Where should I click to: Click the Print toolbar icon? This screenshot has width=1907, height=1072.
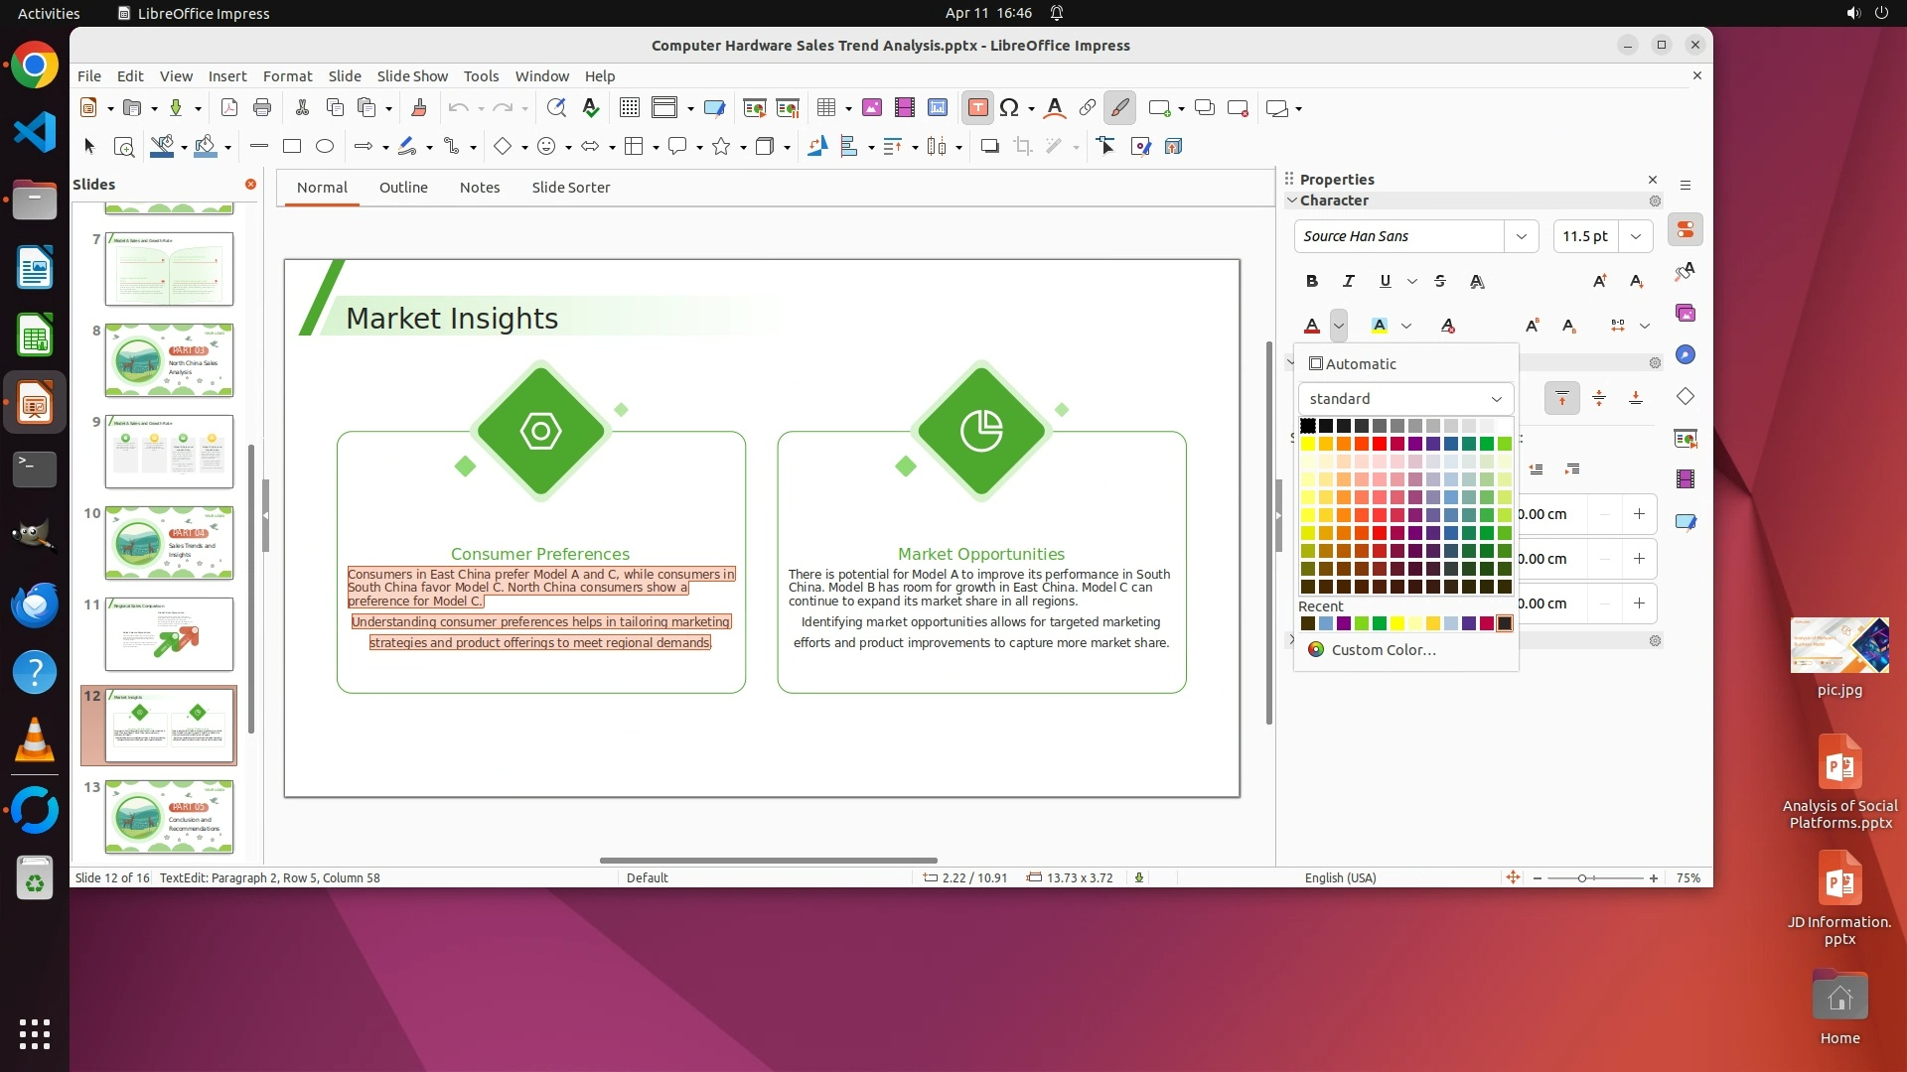(262, 108)
